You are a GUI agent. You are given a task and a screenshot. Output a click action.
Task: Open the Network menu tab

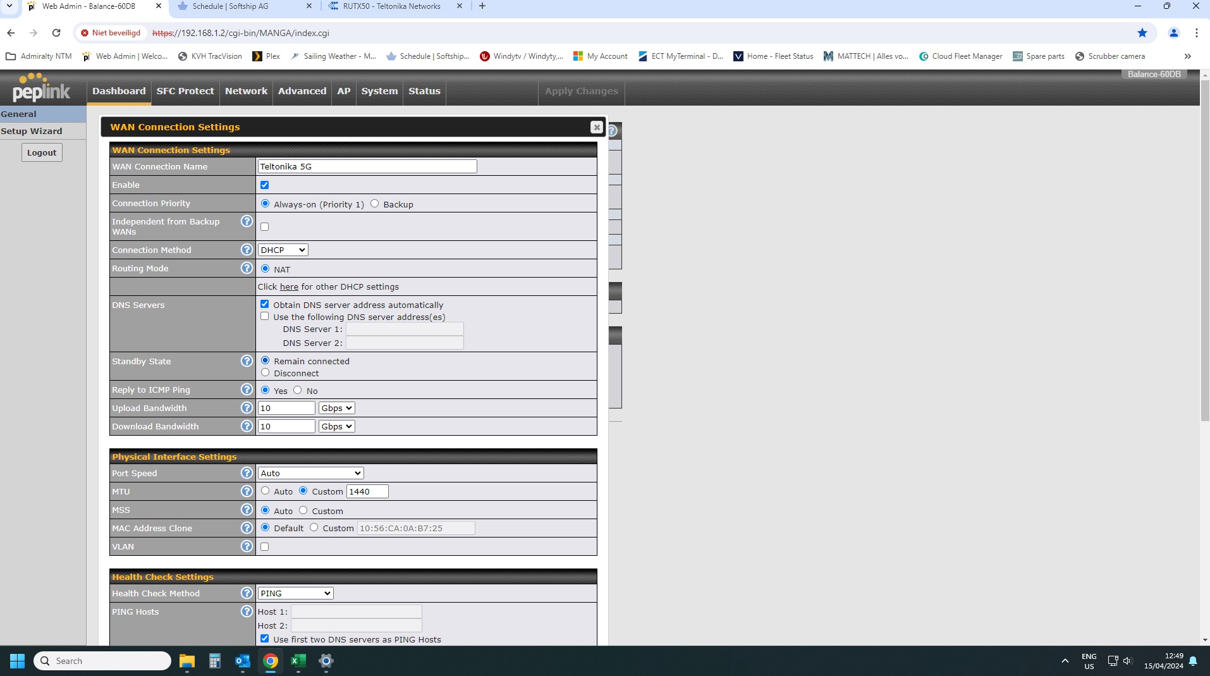(x=246, y=91)
